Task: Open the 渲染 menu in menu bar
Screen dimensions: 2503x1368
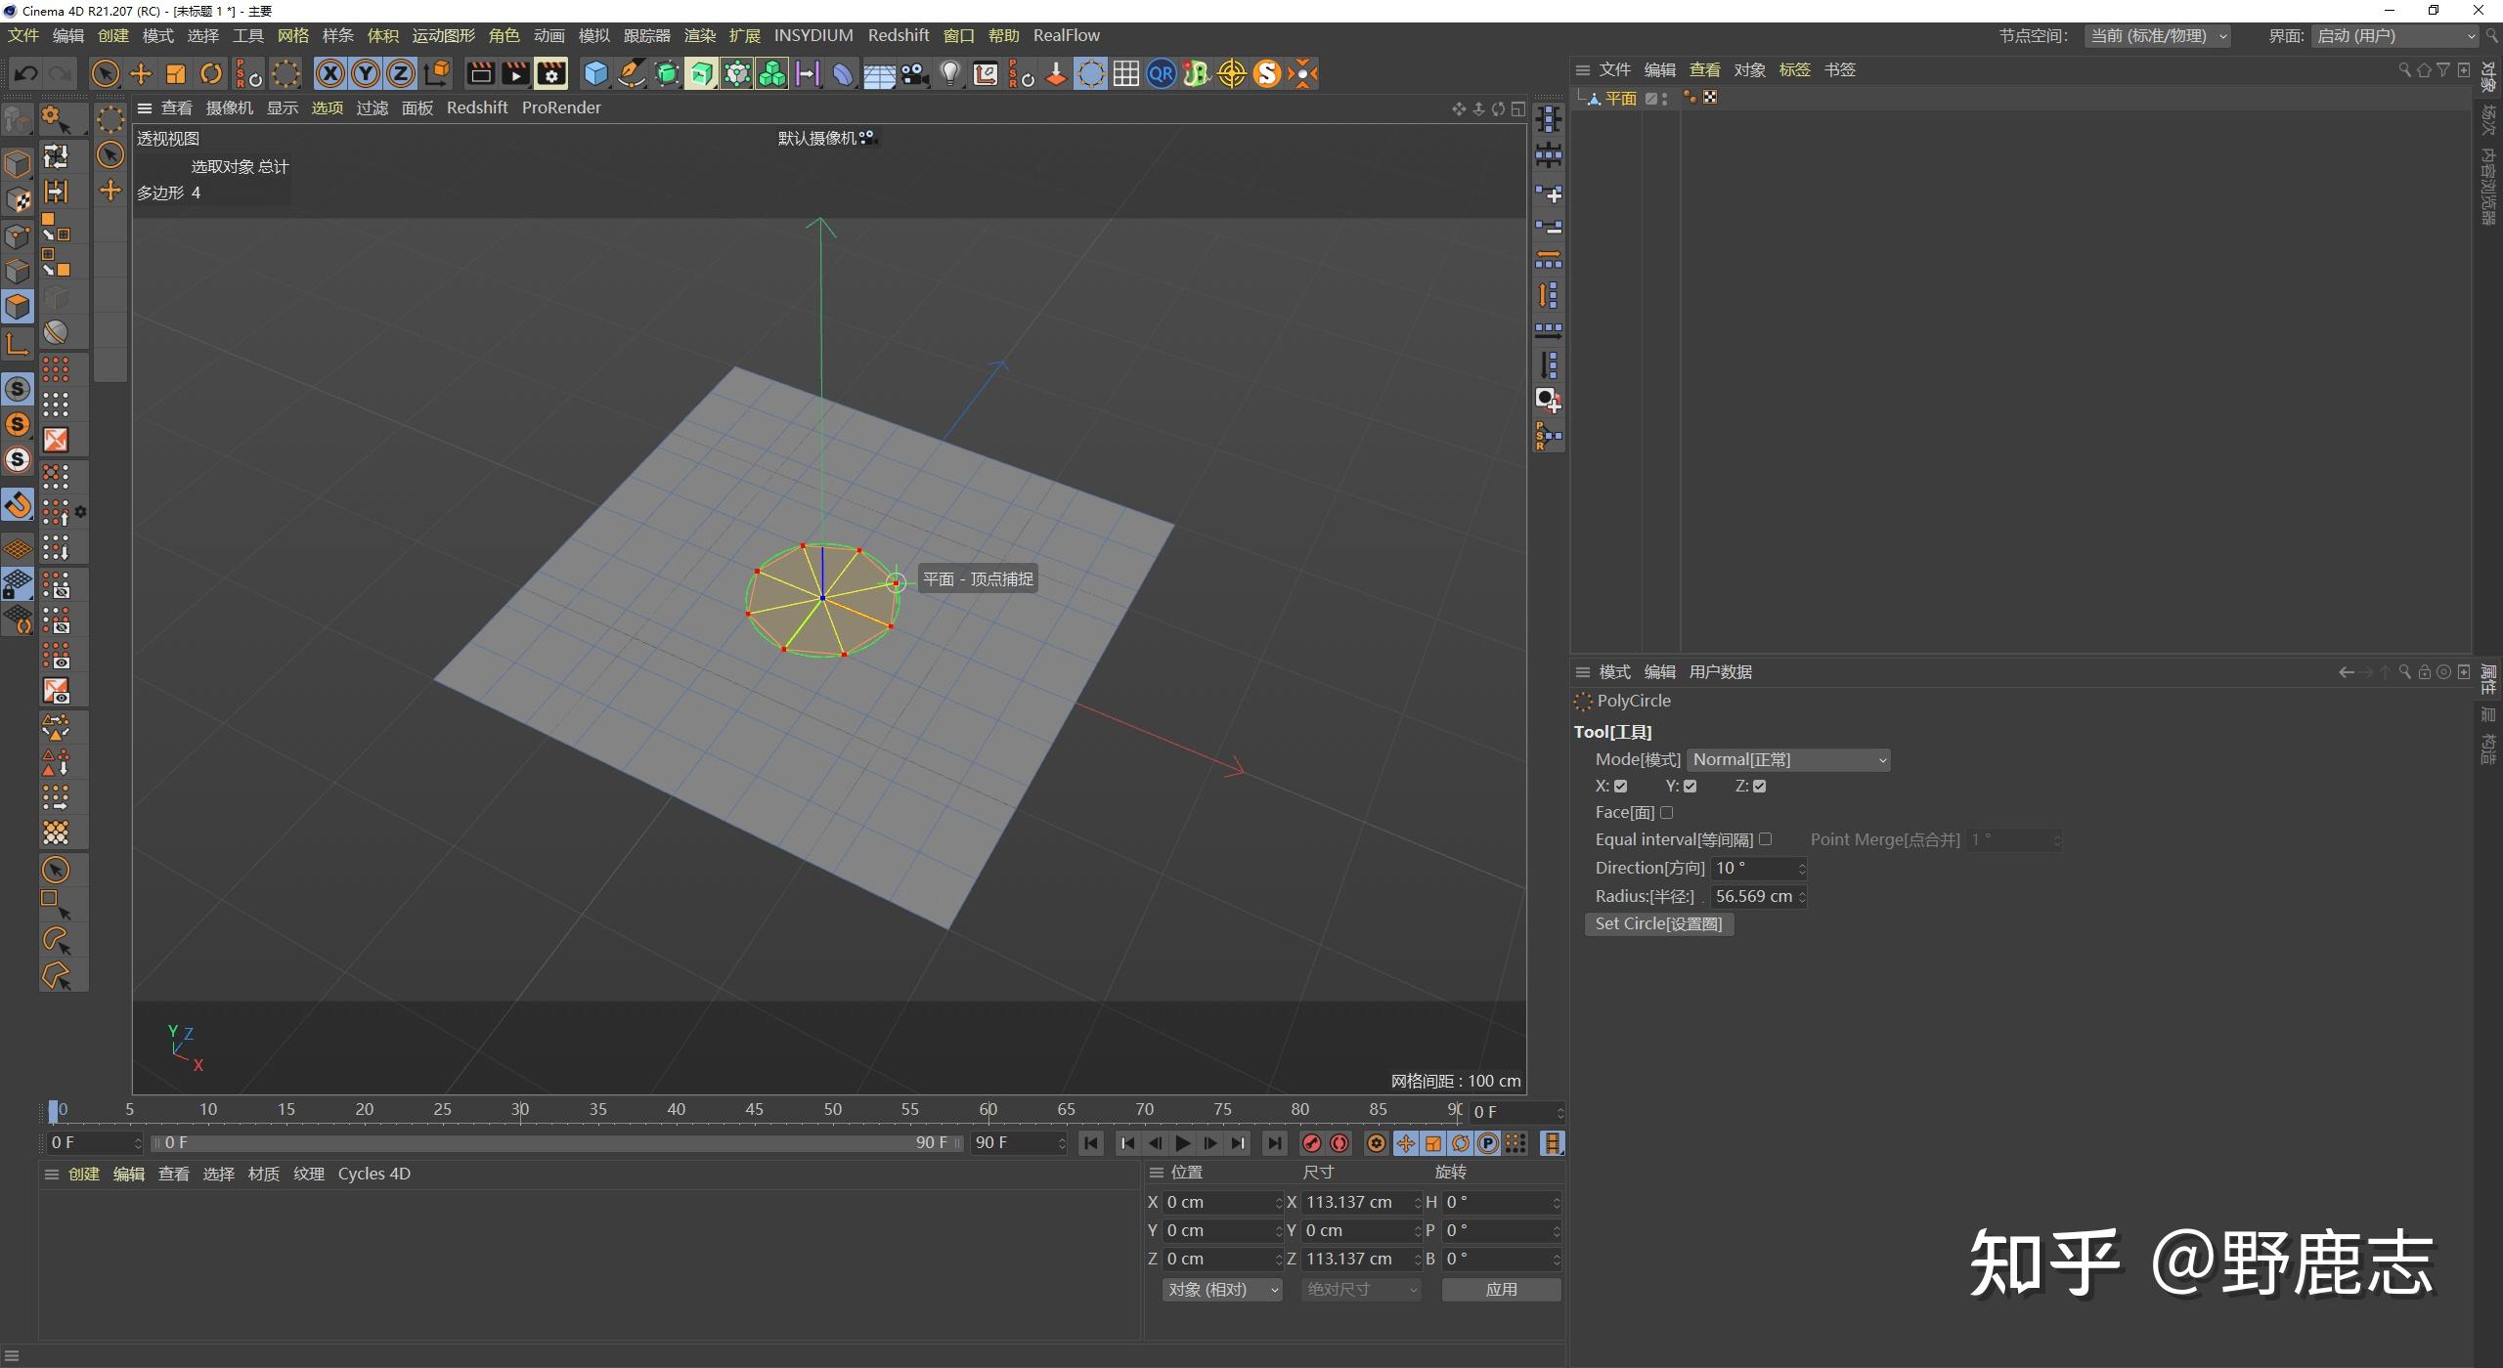Action: 699,36
